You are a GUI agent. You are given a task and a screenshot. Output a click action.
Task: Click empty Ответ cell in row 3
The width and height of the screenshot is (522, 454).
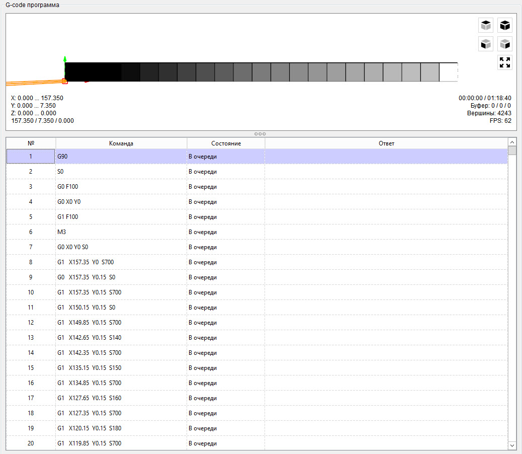point(386,187)
